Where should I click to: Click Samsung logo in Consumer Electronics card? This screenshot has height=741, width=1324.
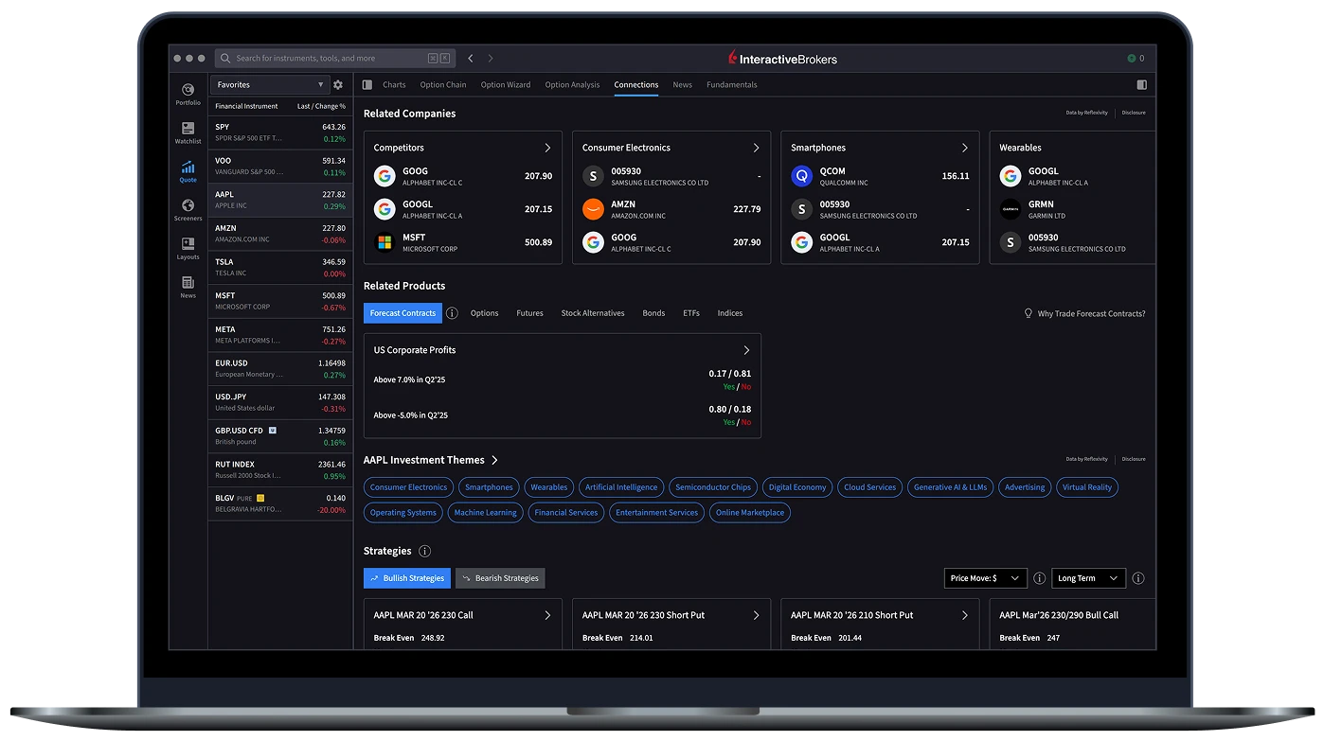click(x=593, y=176)
